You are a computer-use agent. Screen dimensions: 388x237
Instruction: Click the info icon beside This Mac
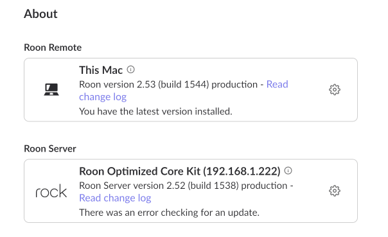click(x=130, y=70)
